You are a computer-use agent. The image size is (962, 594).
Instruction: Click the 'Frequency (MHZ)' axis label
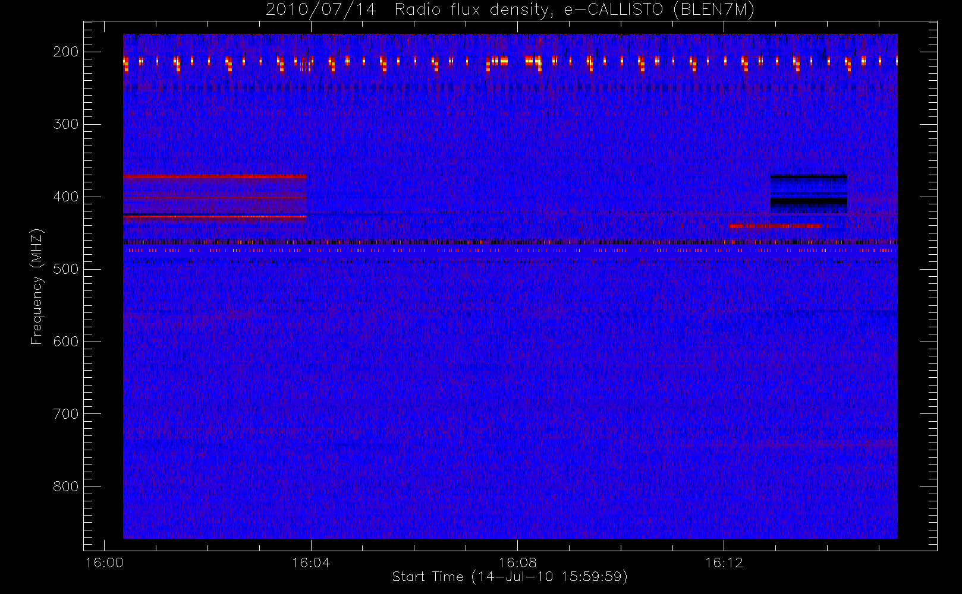click(x=37, y=286)
